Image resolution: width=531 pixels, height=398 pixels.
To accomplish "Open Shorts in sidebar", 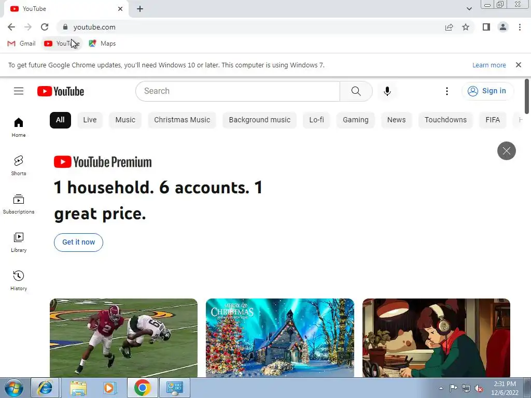I will (x=19, y=165).
